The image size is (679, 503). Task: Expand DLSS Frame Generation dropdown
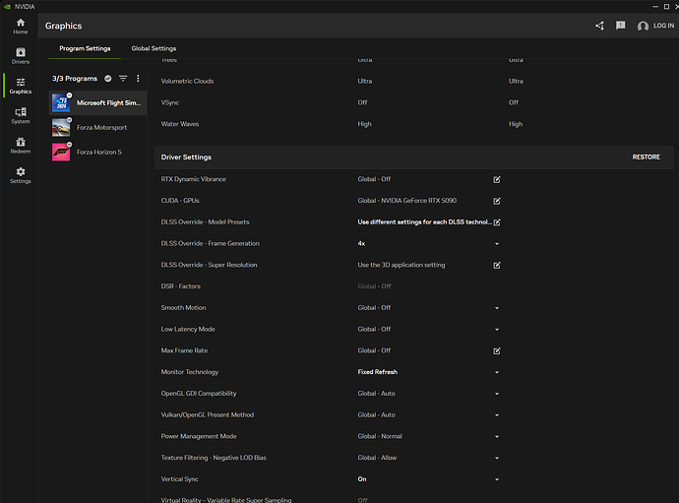tap(497, 244)
